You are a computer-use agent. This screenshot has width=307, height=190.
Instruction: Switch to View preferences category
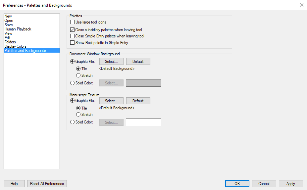point(32,33)
